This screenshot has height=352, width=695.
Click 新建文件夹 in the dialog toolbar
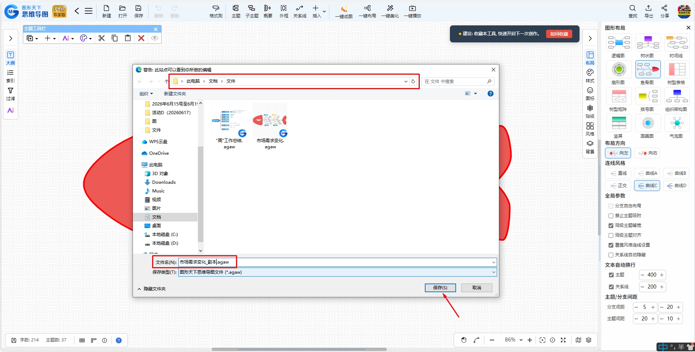click(x=175, y=94)
